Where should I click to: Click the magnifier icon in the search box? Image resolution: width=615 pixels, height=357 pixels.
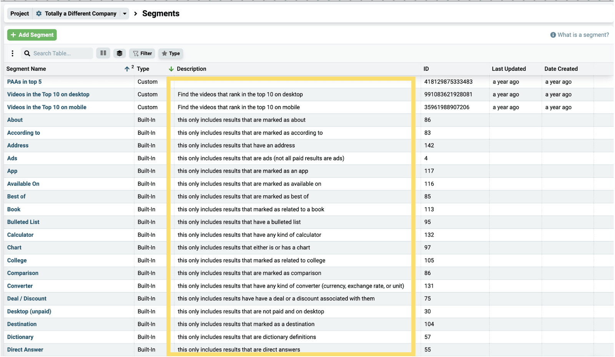point(27,53)
